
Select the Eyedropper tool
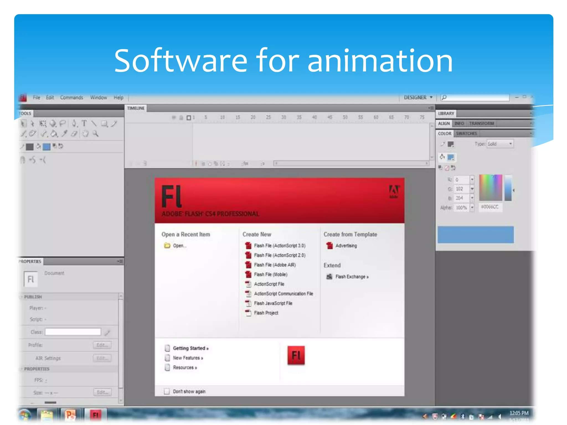(x=64, y=134)
